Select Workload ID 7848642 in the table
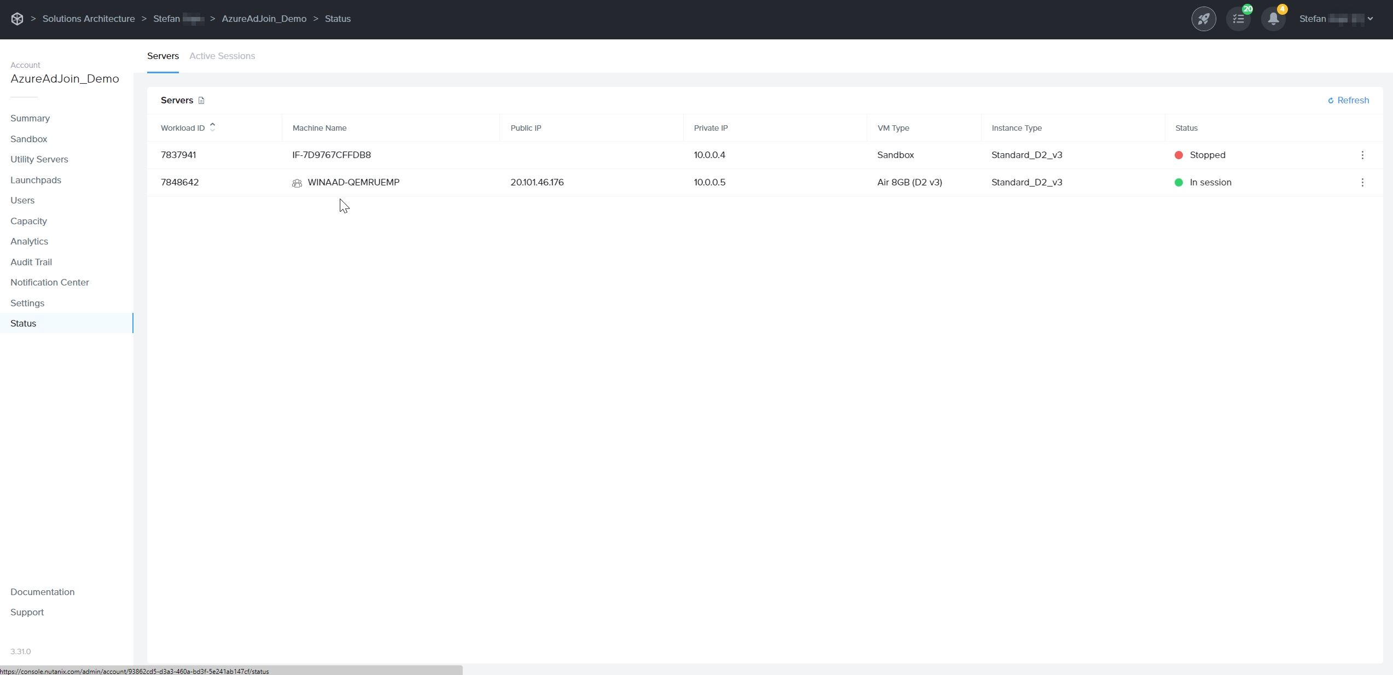Screen dimensions: 1393x675 pyautogui.click(x=180, y=182)
